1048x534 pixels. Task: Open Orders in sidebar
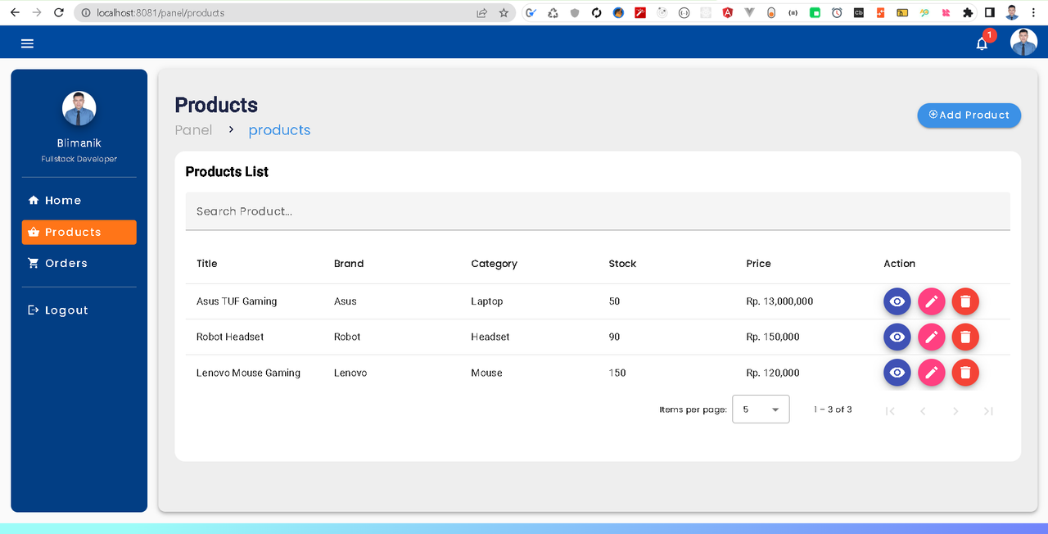pyautogui.click(x=79, y=264)
